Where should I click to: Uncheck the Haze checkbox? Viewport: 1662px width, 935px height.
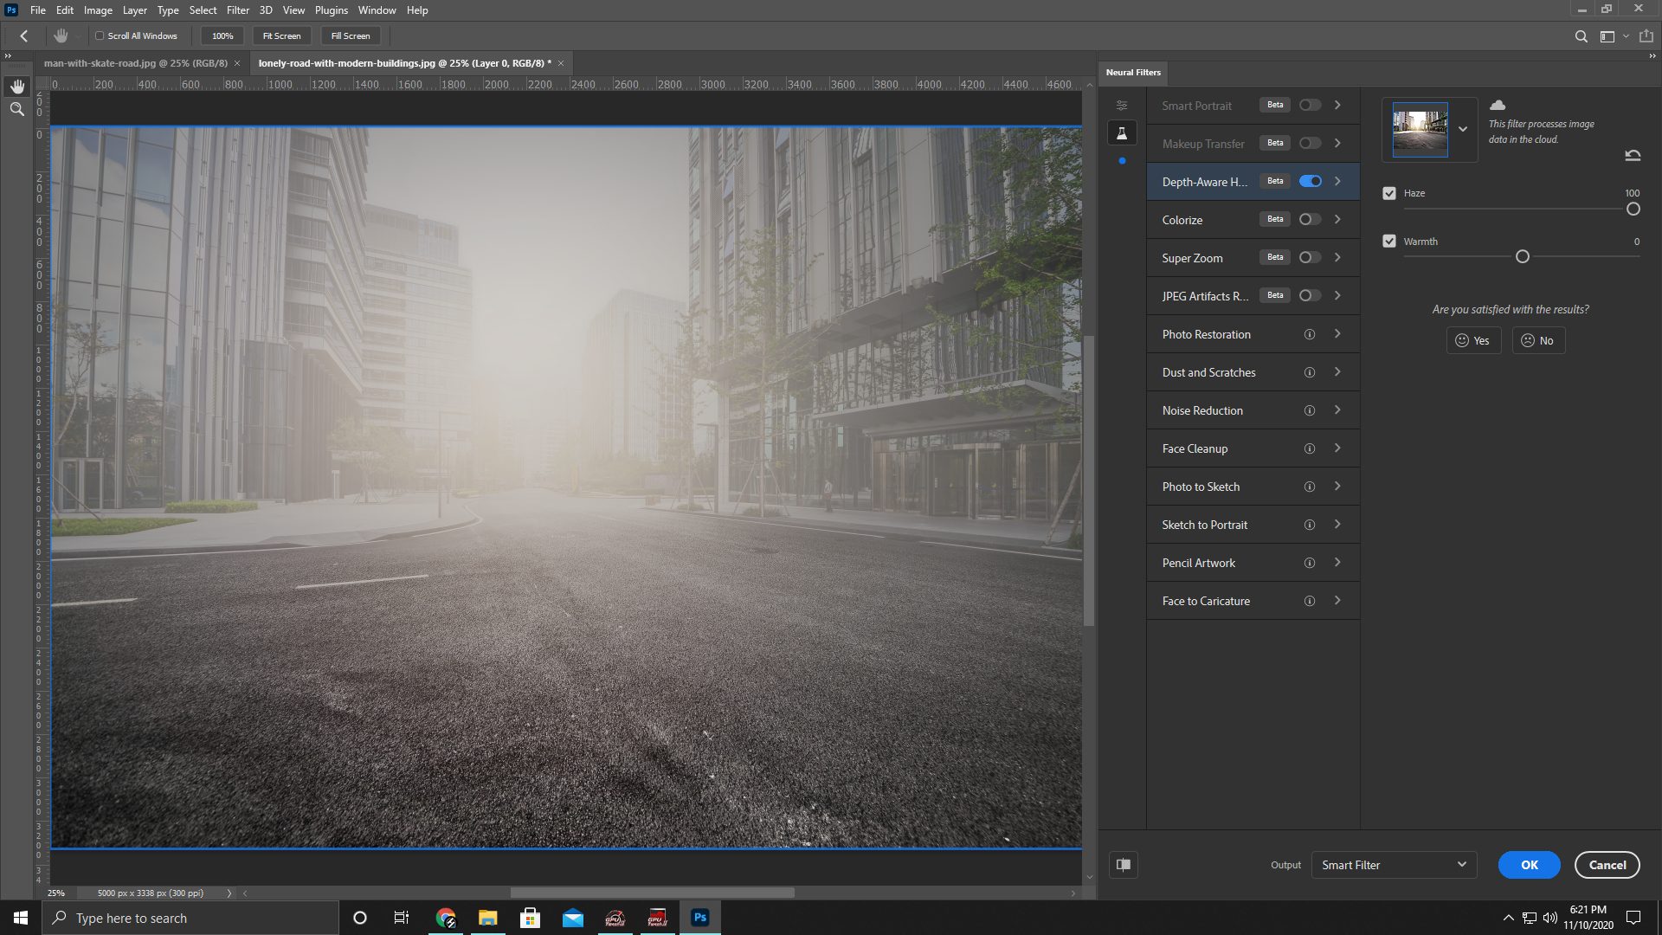[1389, 193]
